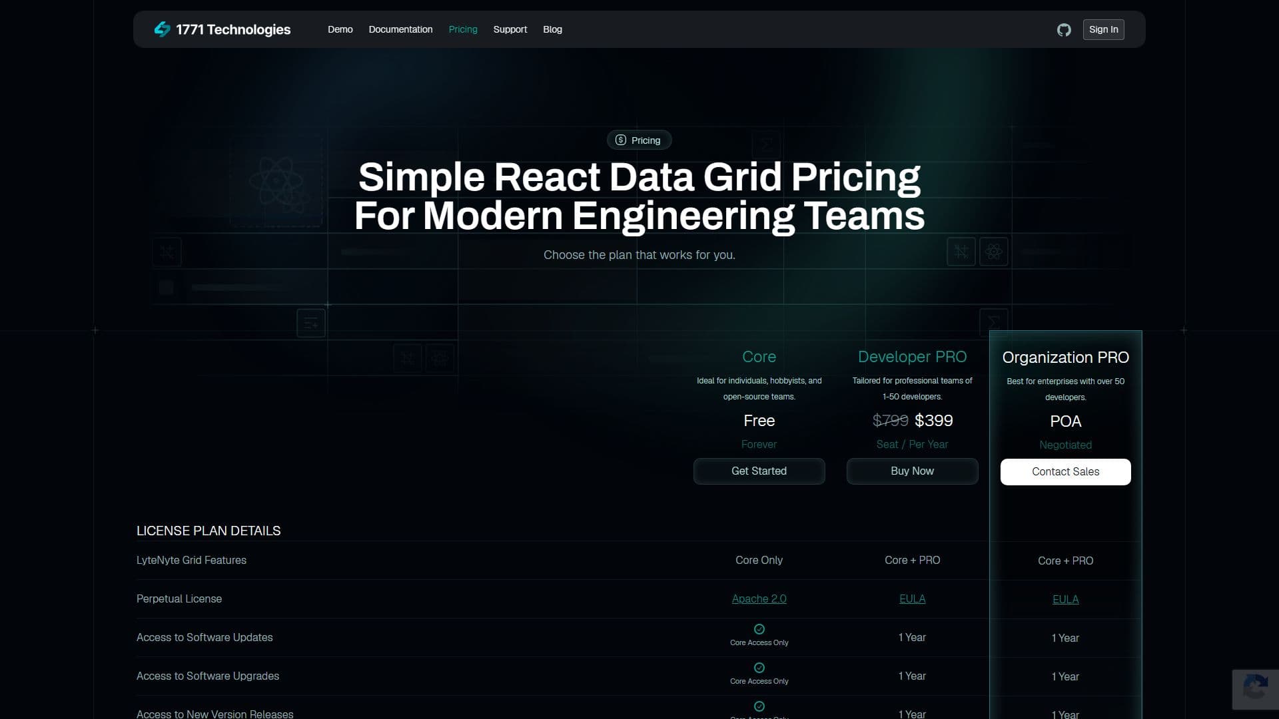
Task: Click the Organization PRO plan heading
Action: (1066, 358)
